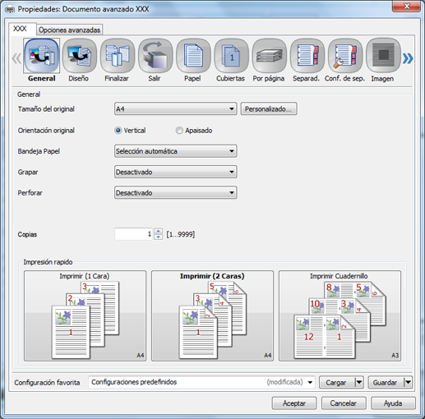Select the Por página icon
The height and width of the screenshot is (419, 425).
[269, 56]
